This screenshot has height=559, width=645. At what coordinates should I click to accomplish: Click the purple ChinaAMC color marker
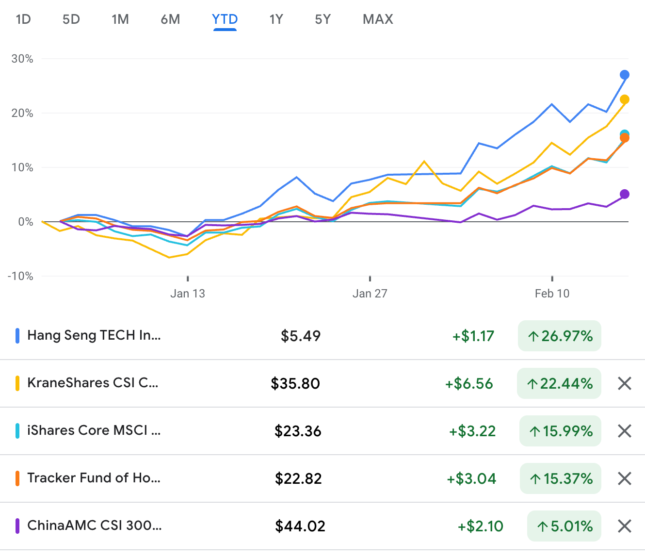(x=17, y=526)
